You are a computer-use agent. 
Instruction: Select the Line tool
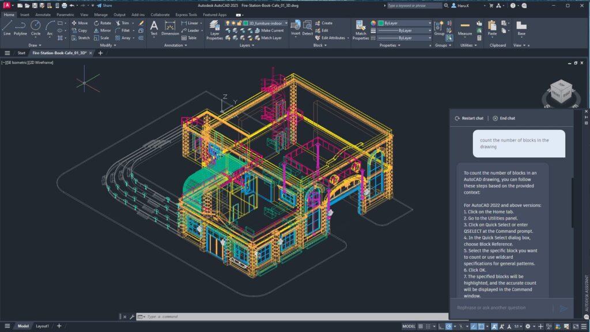7,29
